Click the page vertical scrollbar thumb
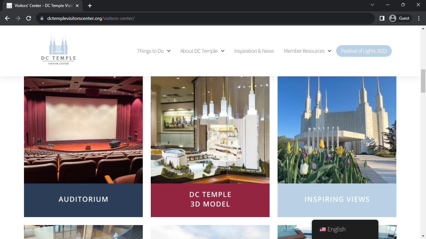This screenshot has height=239, width=426. [423, 81]
